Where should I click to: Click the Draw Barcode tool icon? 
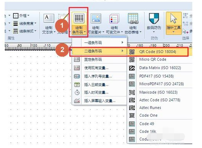[79, 19]
